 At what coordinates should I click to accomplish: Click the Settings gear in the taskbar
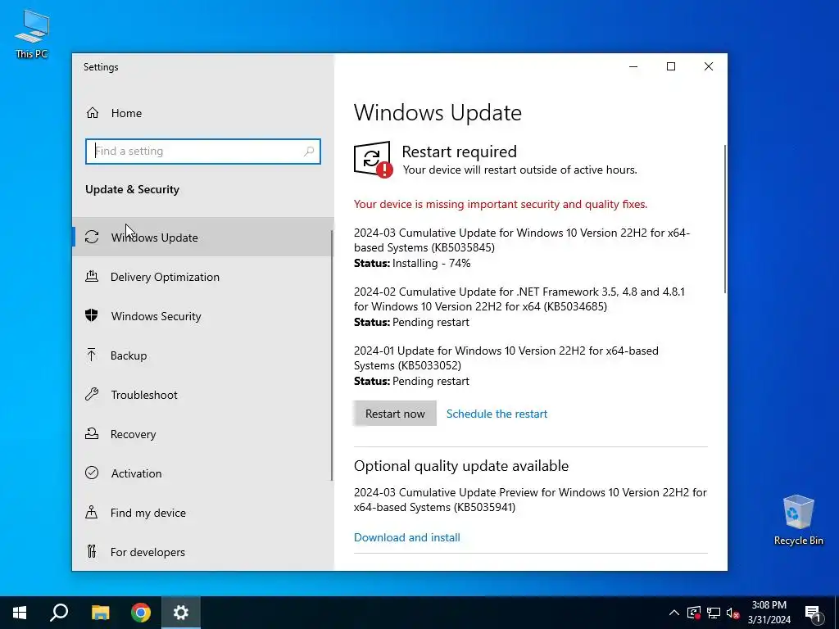click(181, 613)
